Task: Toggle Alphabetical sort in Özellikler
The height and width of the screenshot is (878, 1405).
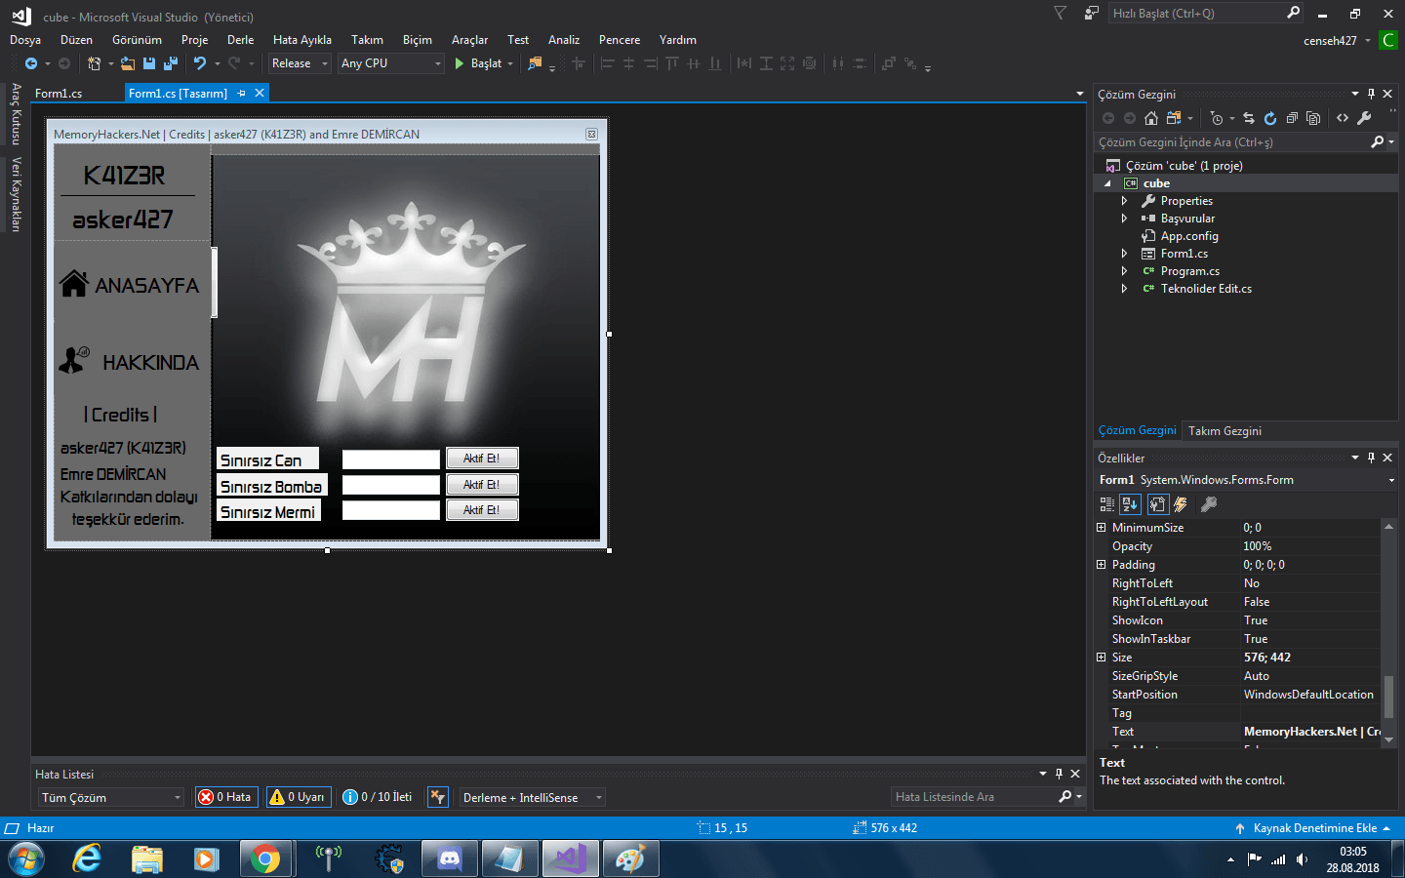Action: pos(1131,504)
